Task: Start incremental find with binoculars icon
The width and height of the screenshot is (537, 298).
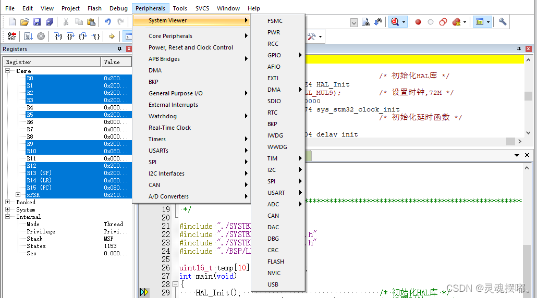Action: (378, 22)
